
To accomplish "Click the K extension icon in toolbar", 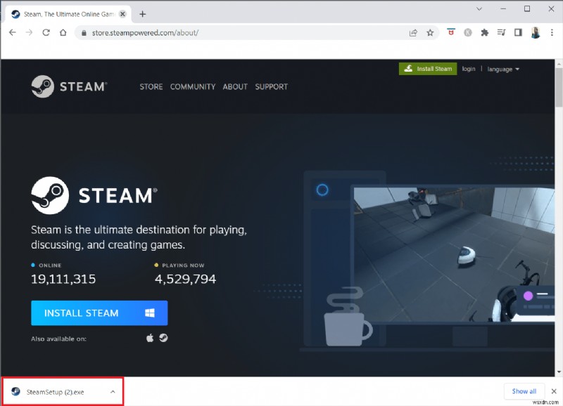I will coord(467,32).
